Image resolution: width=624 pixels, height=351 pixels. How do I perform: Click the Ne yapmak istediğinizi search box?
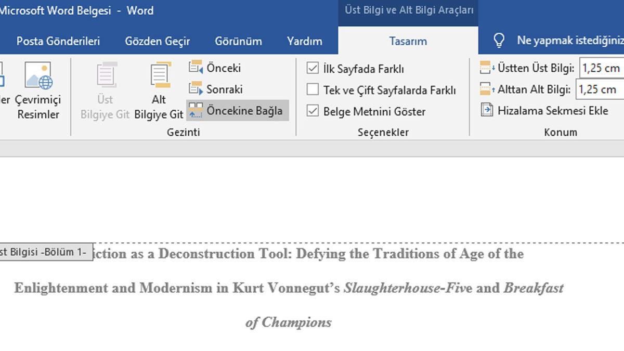pyautogui.click(x=569, y=41)
